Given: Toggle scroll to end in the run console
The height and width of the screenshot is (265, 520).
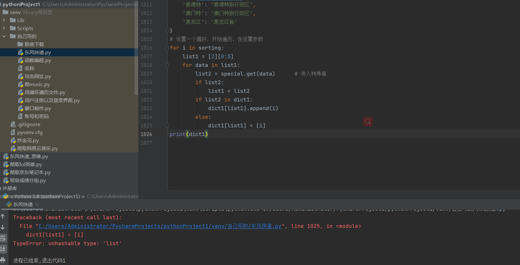Looking at the screenshot, I should pyautogui.click(x=3, y=249).
